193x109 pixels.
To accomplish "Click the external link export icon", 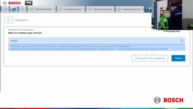I will click(x=148, y=9).
